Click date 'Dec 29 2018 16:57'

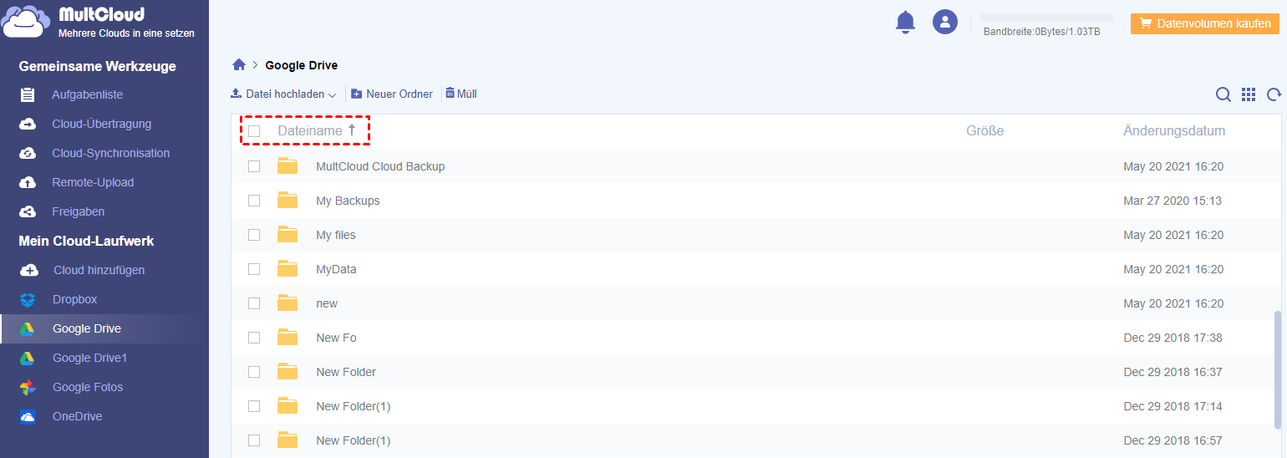1173,440
